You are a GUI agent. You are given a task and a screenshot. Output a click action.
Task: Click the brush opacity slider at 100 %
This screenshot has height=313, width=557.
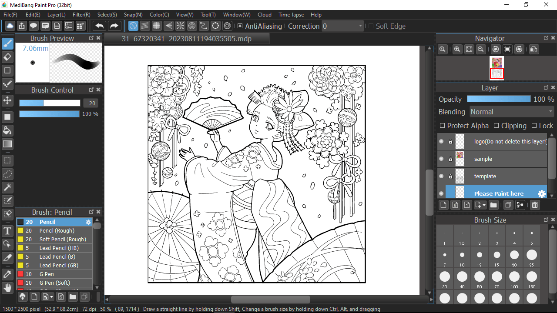pyautogui.click(x=50, y=114)
